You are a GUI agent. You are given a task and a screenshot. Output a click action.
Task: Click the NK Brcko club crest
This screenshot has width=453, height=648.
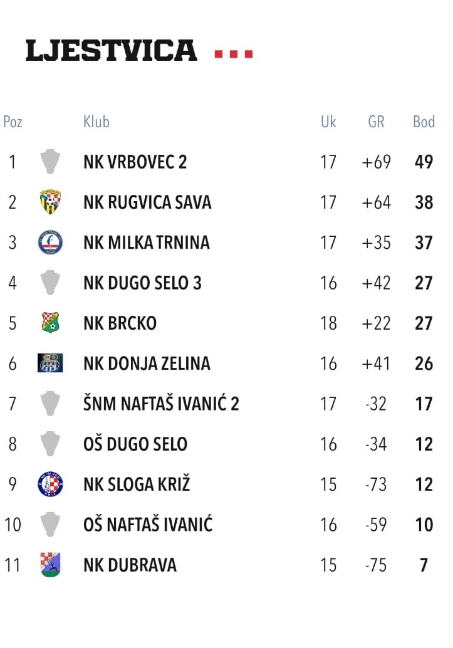click(50, 323)
